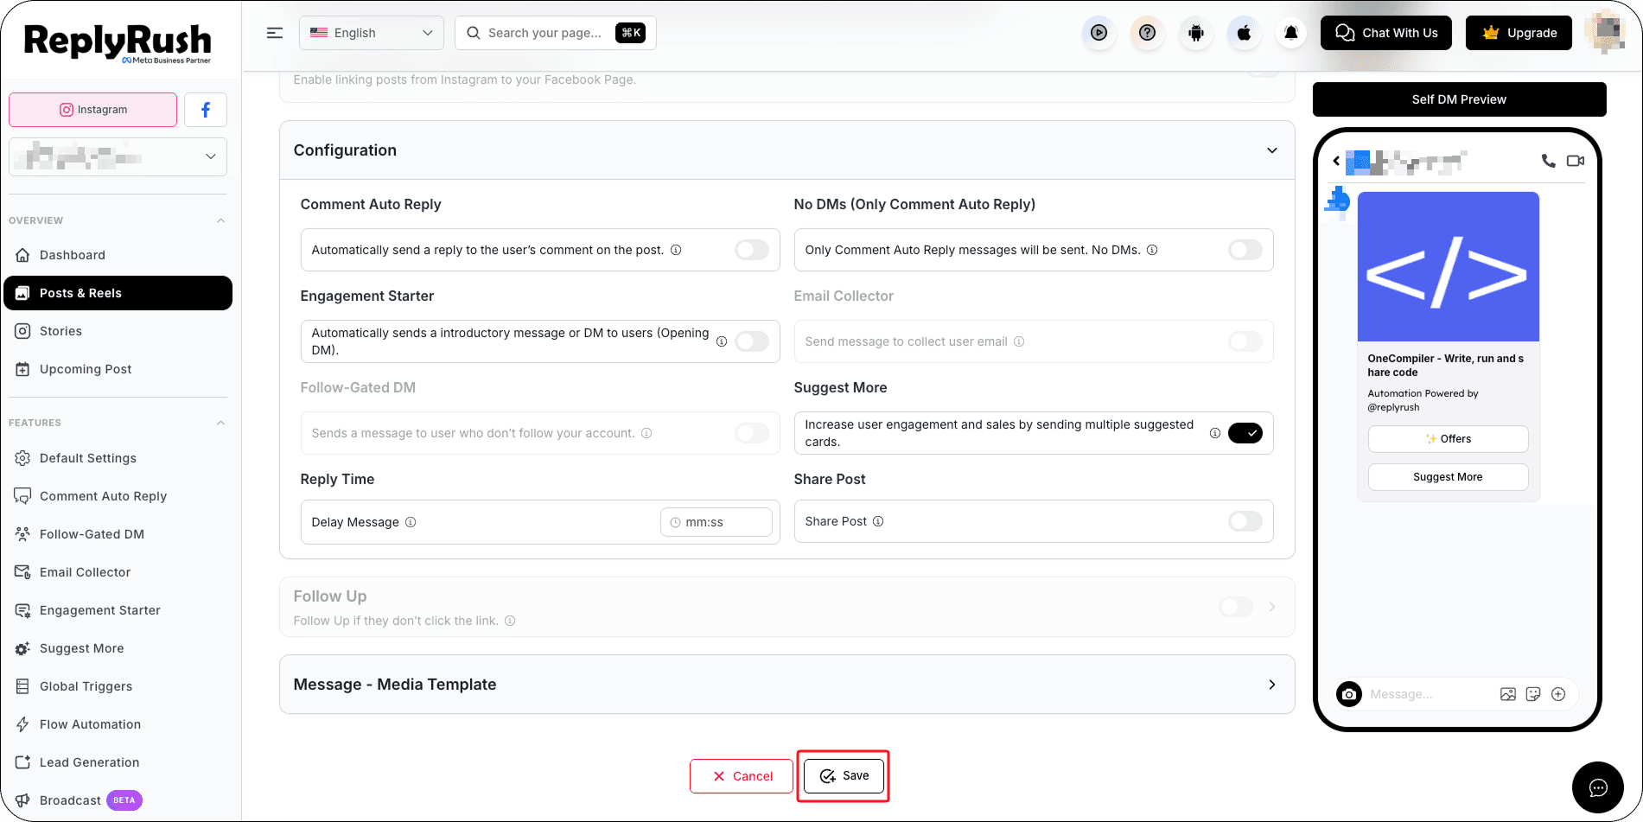Screen dimensions: 1643x822
Task: Enable the Comment Auto Reply toggle
Action: tap(752, 250)
